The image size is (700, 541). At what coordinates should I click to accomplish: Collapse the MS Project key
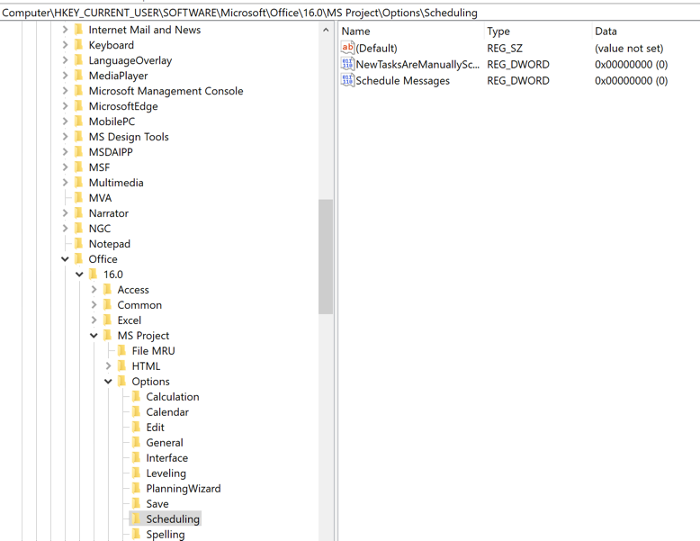point(94,336)
